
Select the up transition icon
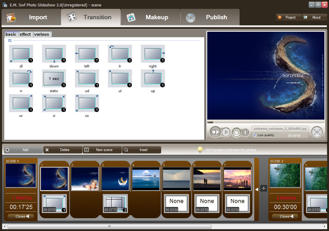coord(153,78)
